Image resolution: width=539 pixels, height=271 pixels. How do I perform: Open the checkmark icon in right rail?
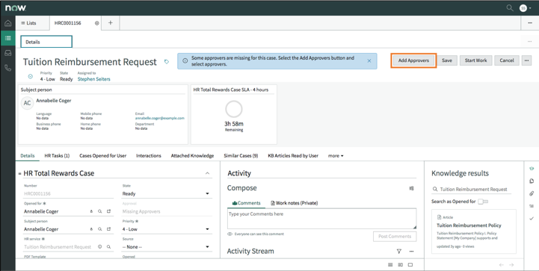pyautogui.click(x=532, y=219)
